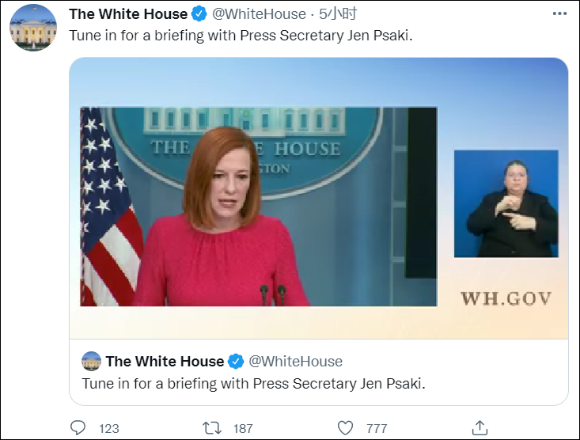Retweet using the retweet arrows icon
The width and height of the screenshot is (580, 440).
pos(212,428)
